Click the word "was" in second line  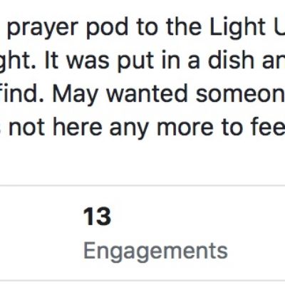tap(88, 61)
